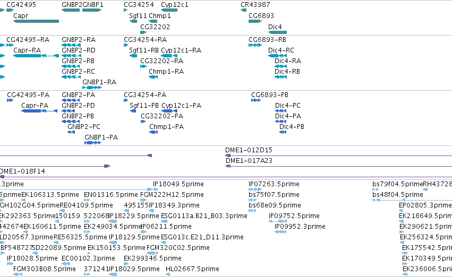Viewport: 452px width, 277px height.
Task: Click the Dic4-PC protein label
Action: click(x=288, y=106)
